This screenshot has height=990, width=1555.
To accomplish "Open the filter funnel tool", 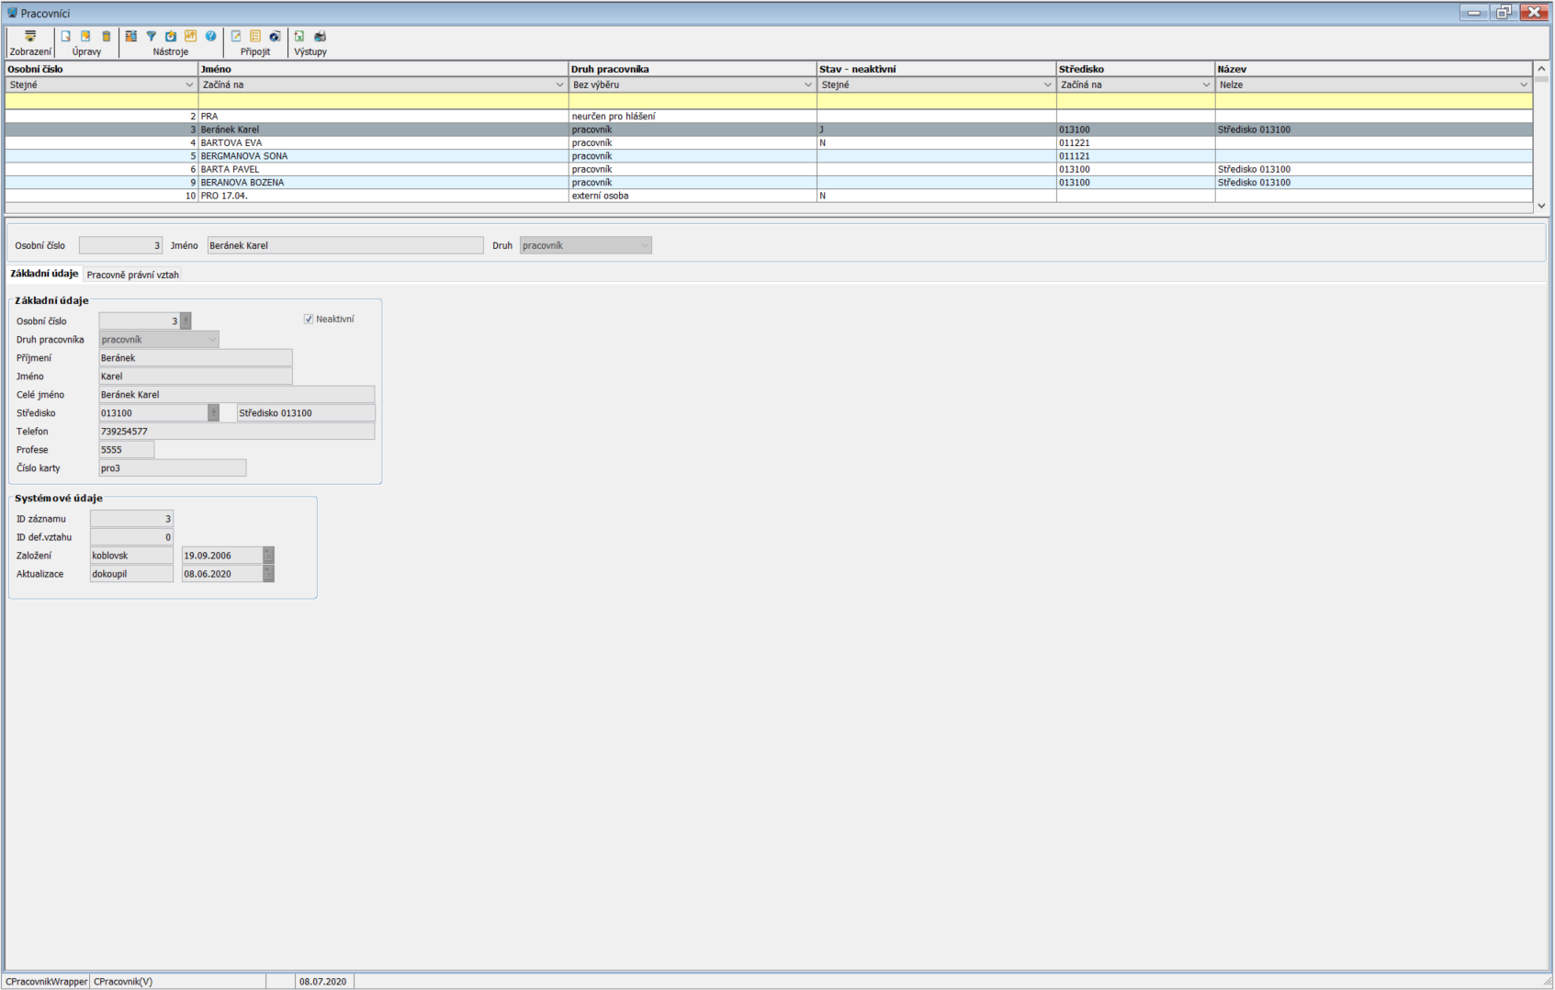I will pyautogui.click(x=152, y=37).
